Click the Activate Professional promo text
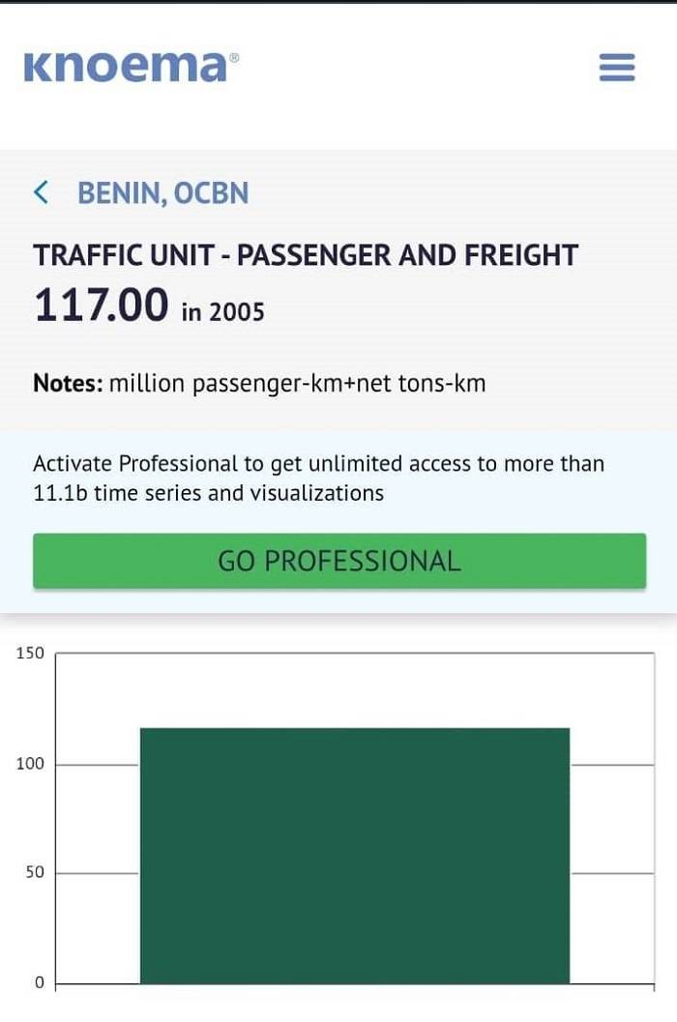 point(318,478)
